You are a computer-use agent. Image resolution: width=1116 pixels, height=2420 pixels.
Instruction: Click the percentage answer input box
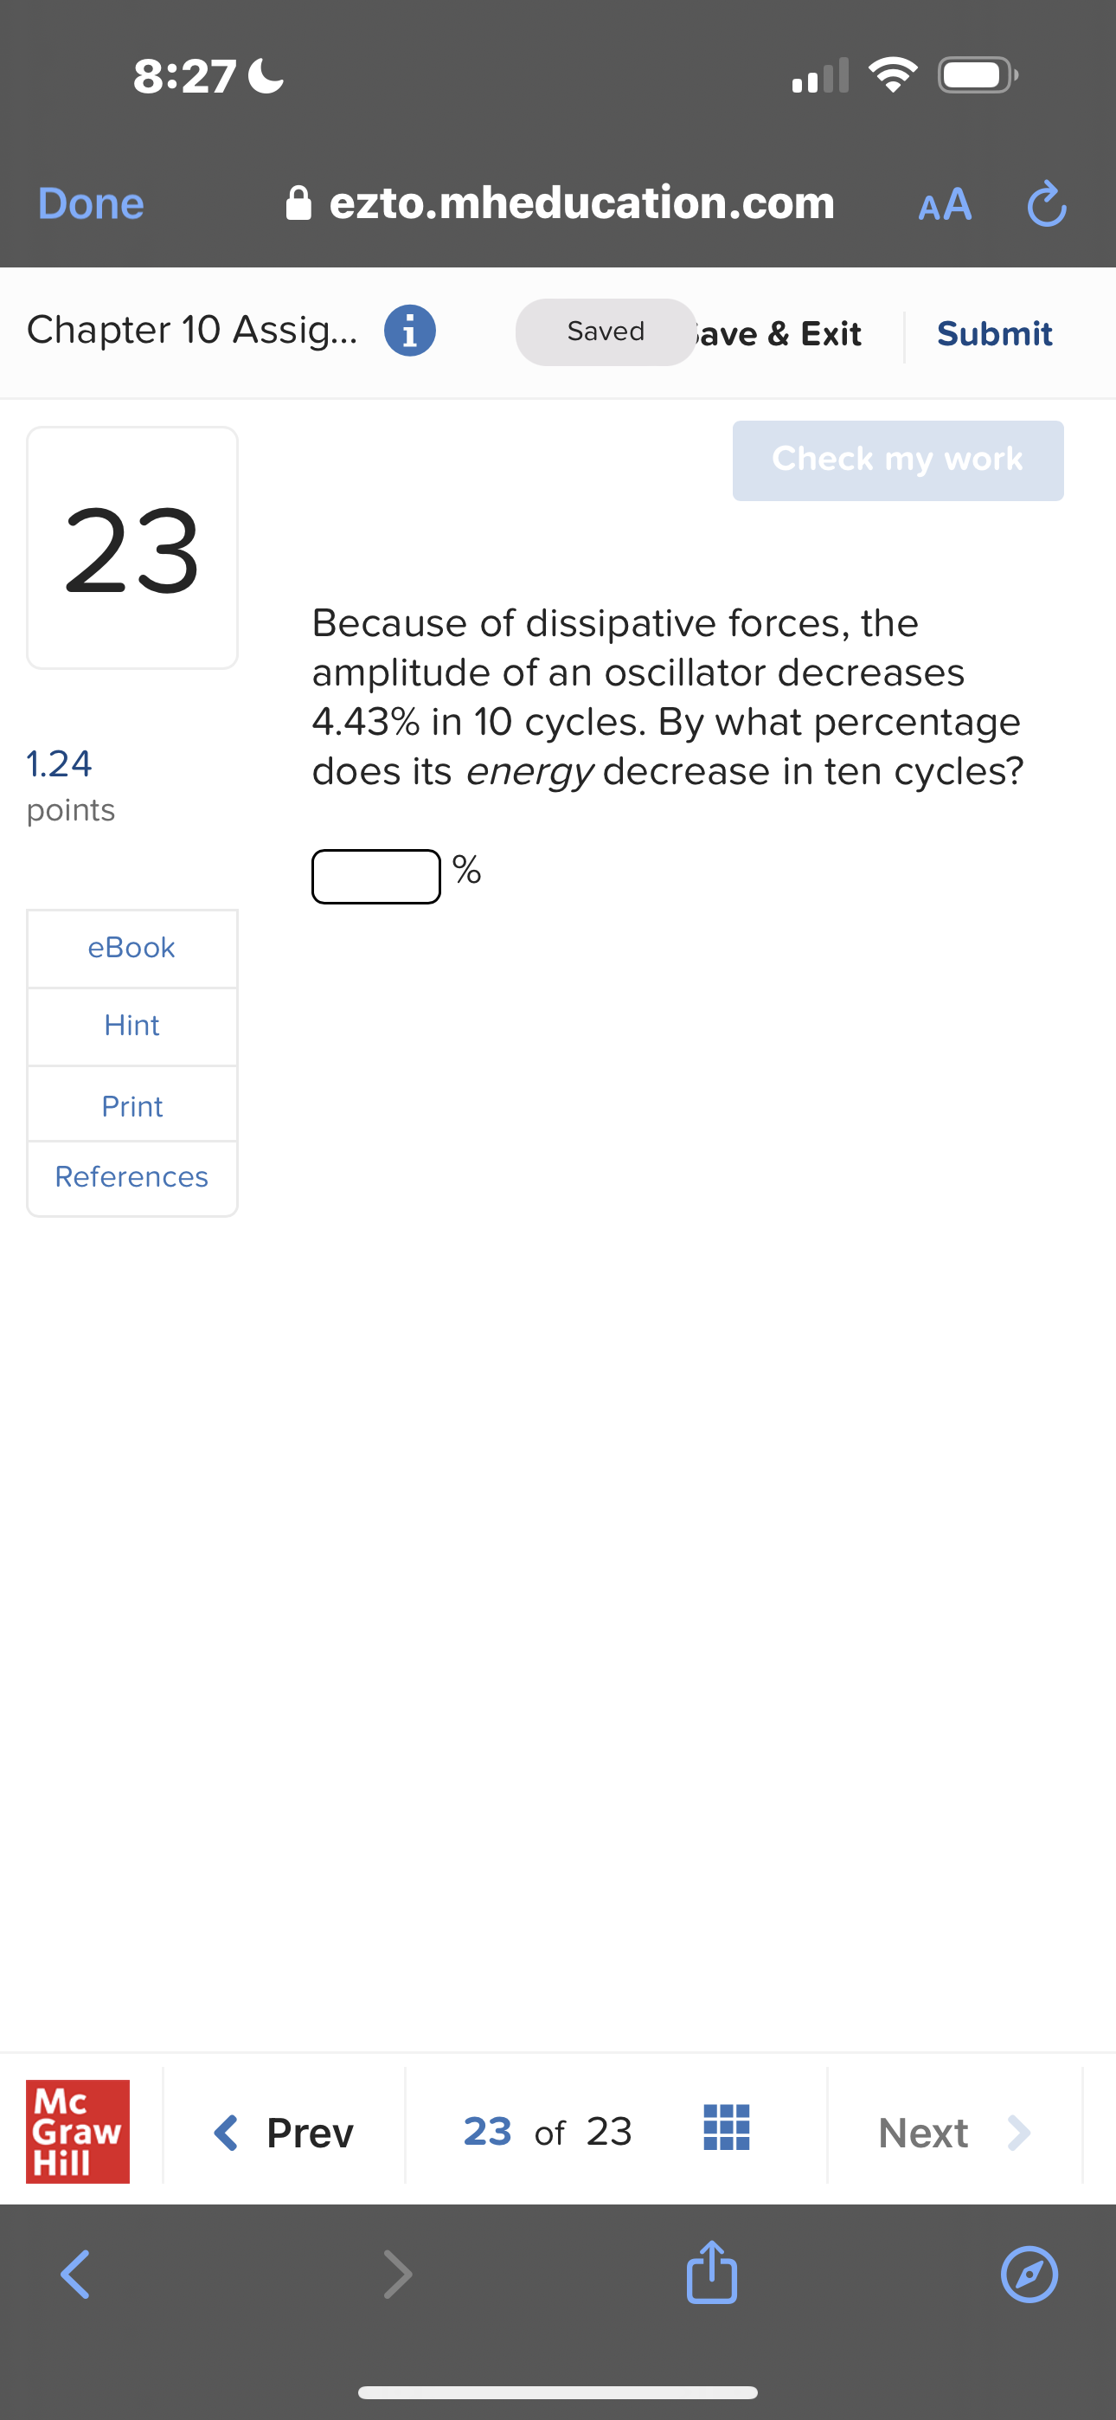point(375,875)
